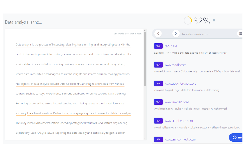Open the ts2.space source link
246x149 pixels.
(171, 46)
